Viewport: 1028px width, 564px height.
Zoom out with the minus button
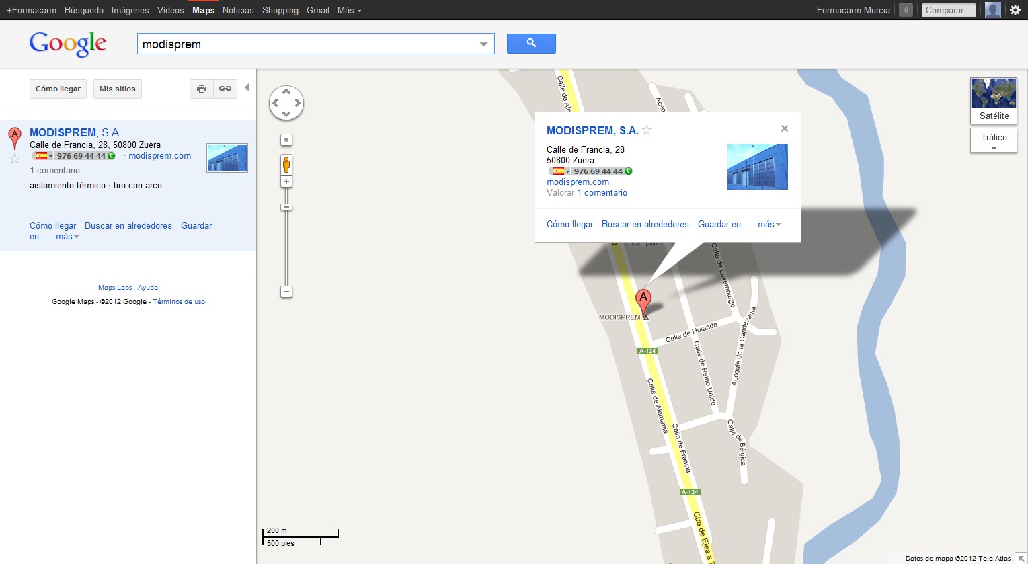pos(286,292)
